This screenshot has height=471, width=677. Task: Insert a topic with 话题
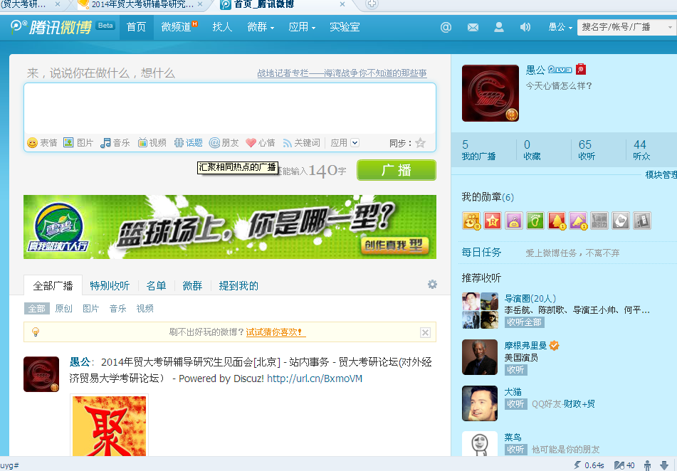click(x=188, y=143)
